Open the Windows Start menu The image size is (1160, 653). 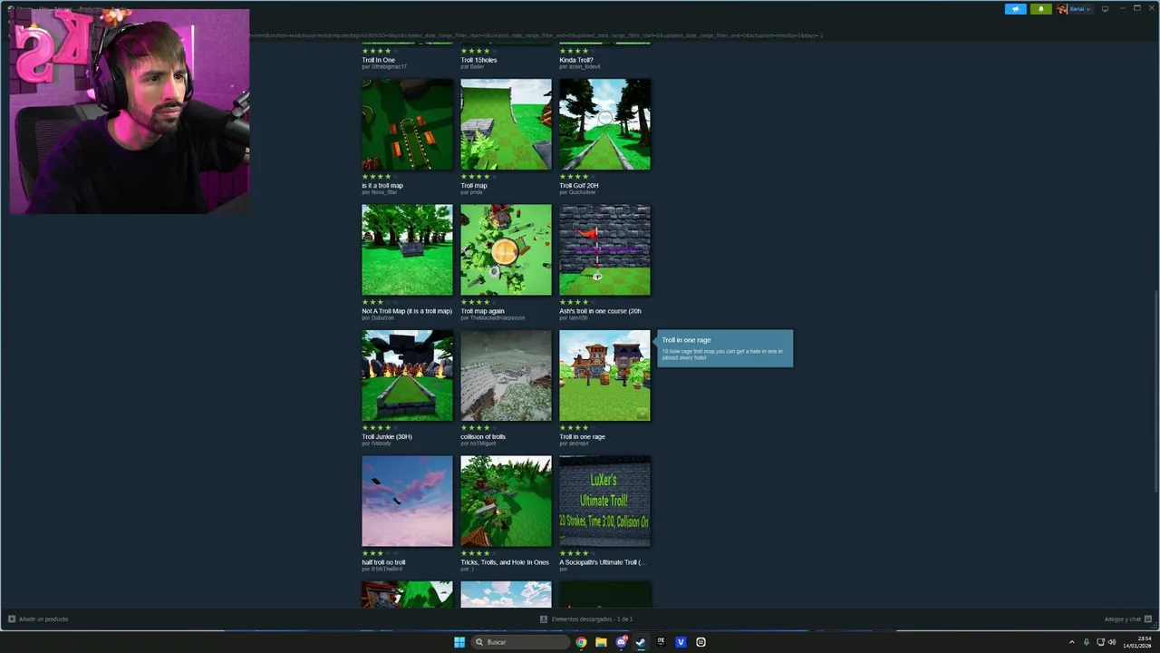pyautogui.click(x=459, y=642)
